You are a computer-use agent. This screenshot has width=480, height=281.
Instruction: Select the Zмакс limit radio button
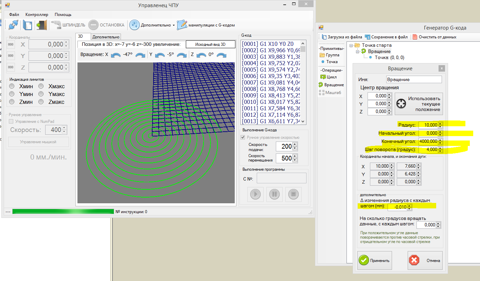[41, 102]
